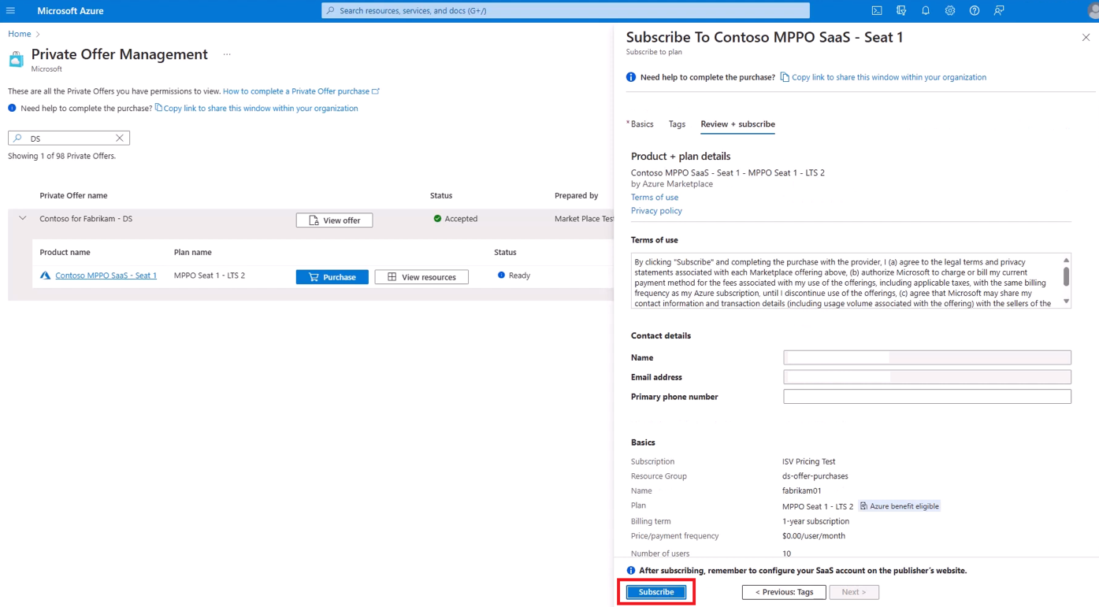This screenshot has height=607, width=1099.
Task: Click the Subscribe button
Action: [x=656, y=592]
